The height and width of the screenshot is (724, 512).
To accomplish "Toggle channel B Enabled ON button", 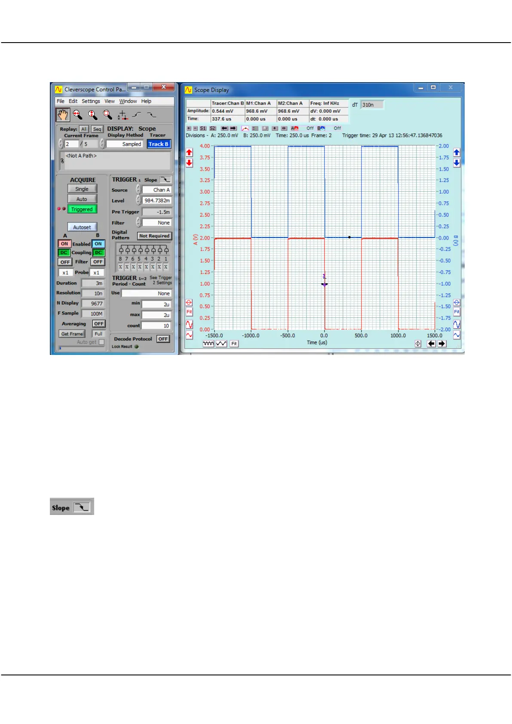I will [x=98, y=244].
